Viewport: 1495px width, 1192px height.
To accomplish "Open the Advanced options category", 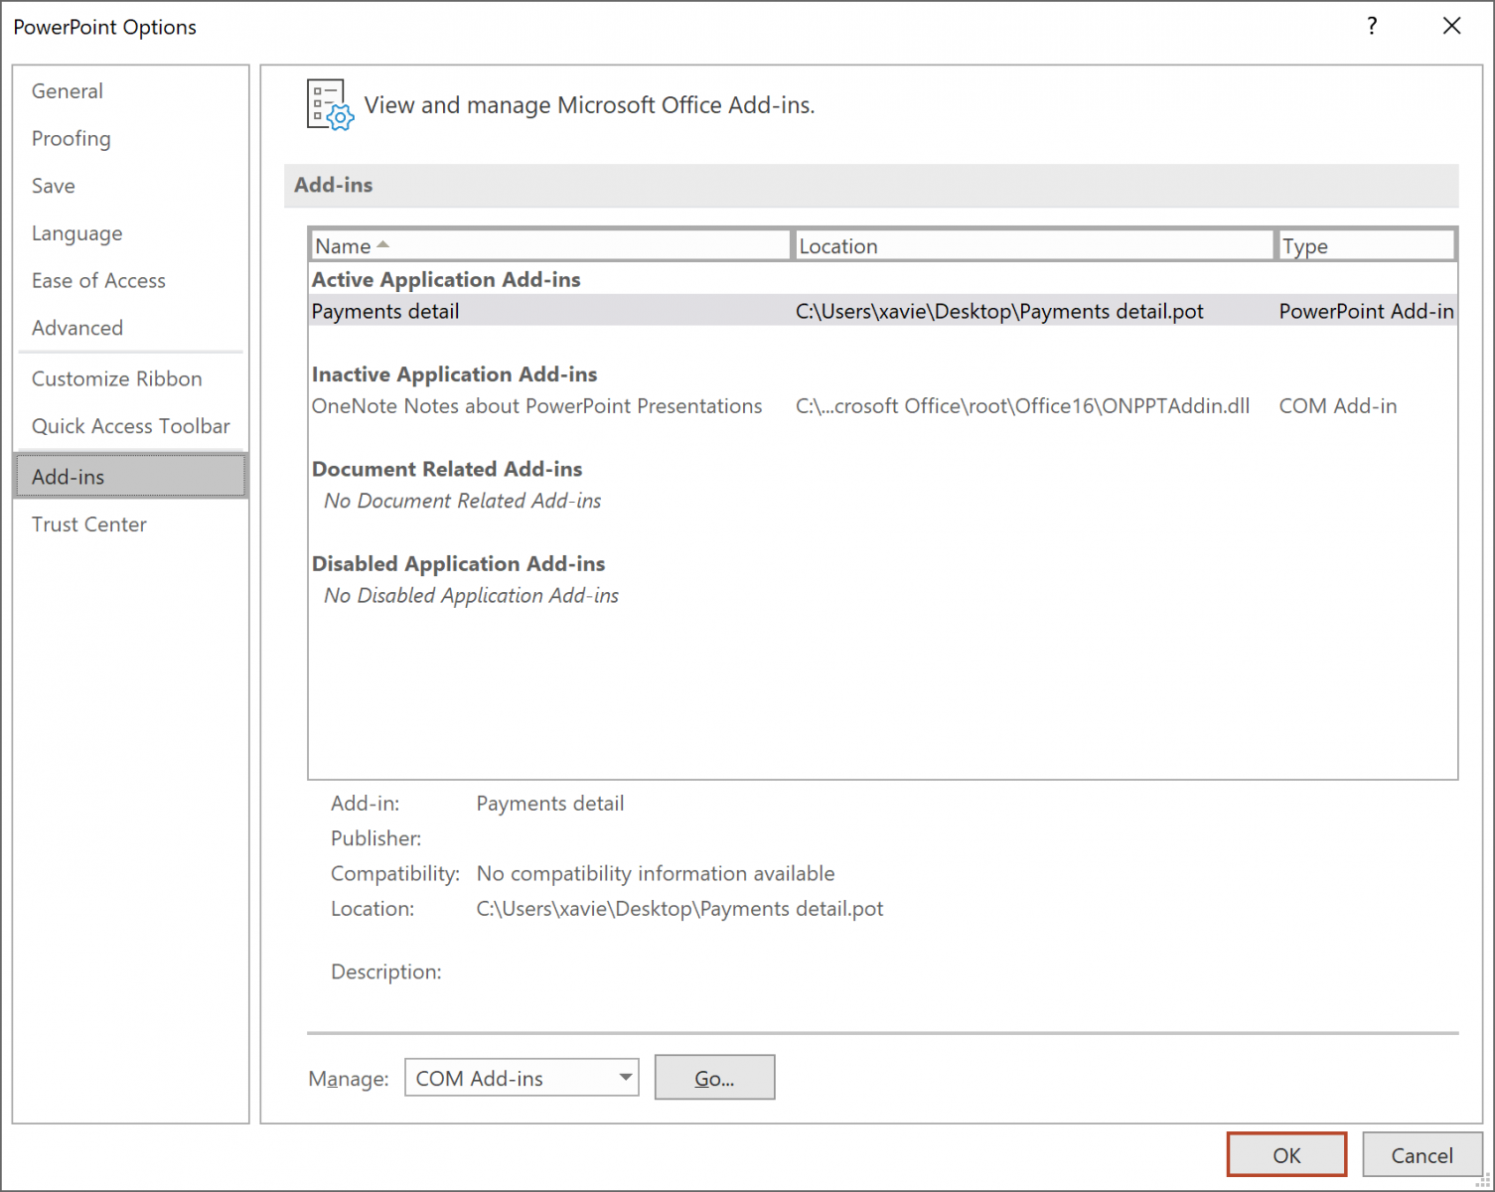I will 77,328.
